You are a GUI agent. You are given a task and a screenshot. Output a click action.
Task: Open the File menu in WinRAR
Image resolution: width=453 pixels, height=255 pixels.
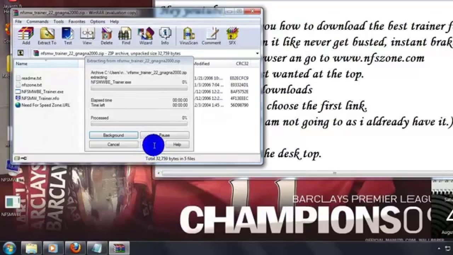pyautogui.click(x=18, y=22)
